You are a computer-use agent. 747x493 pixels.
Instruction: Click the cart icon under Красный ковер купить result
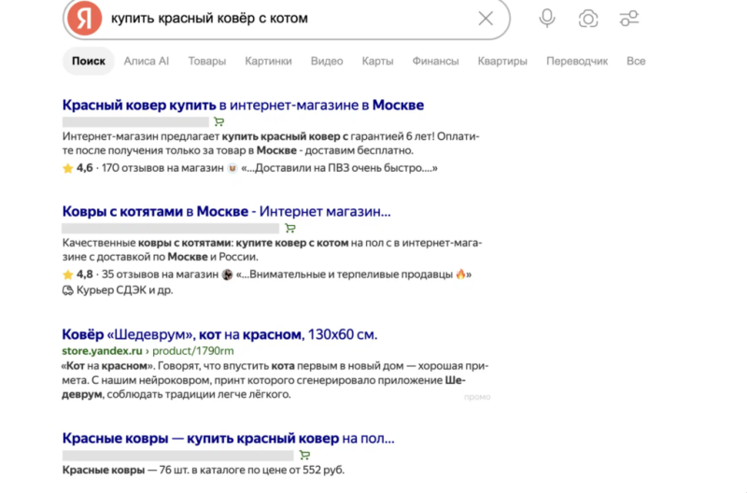click(218, 122)
